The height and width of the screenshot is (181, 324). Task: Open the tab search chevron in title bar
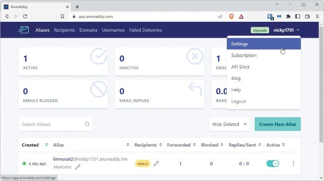tap(277, 4)
